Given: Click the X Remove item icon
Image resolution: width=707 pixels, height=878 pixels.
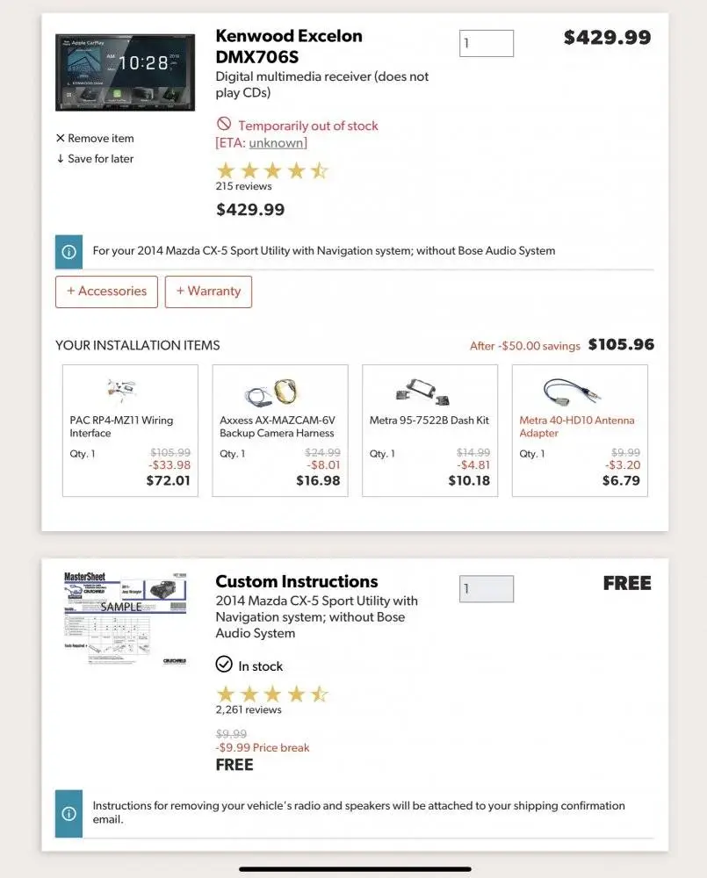Looking at the screenshot, I should 61,139.
